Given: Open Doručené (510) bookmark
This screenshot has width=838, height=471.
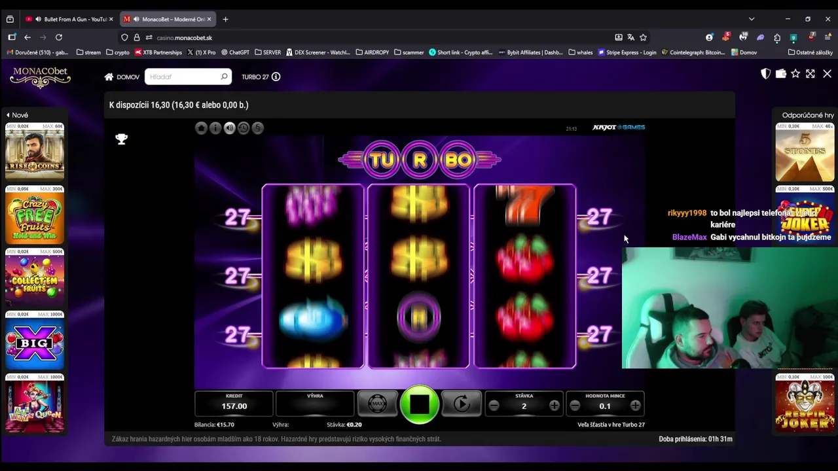Looking at the screenshot, I should pyautogui.click(x=38, y=52).
